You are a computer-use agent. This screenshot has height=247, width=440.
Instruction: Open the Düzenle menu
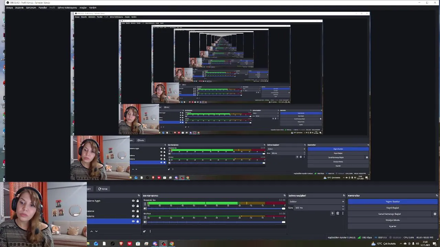(x=19, y=8)
